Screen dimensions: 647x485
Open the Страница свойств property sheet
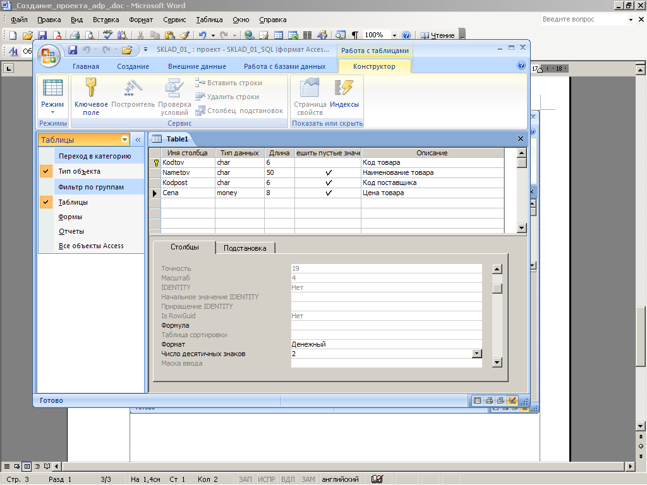pyautogui.click(x=310, y=97)
